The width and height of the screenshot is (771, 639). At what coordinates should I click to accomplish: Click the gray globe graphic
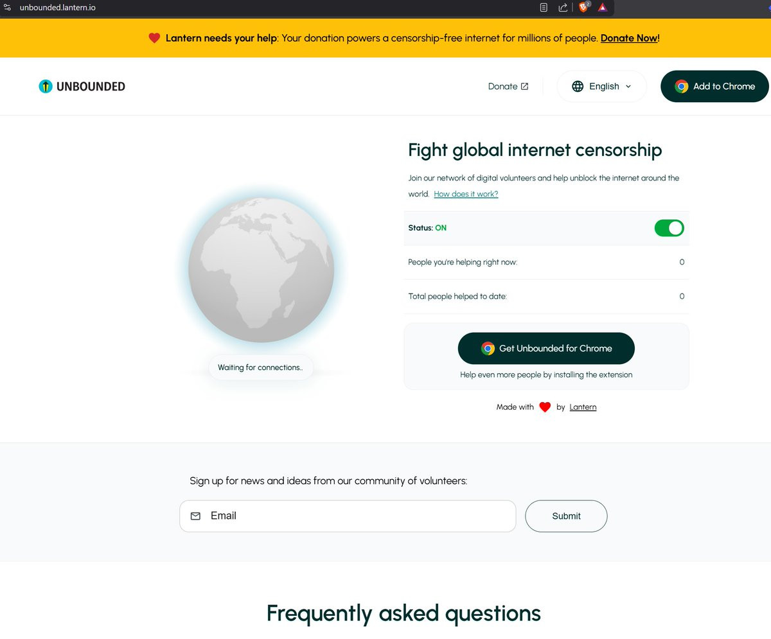click(x=261, y=269)
